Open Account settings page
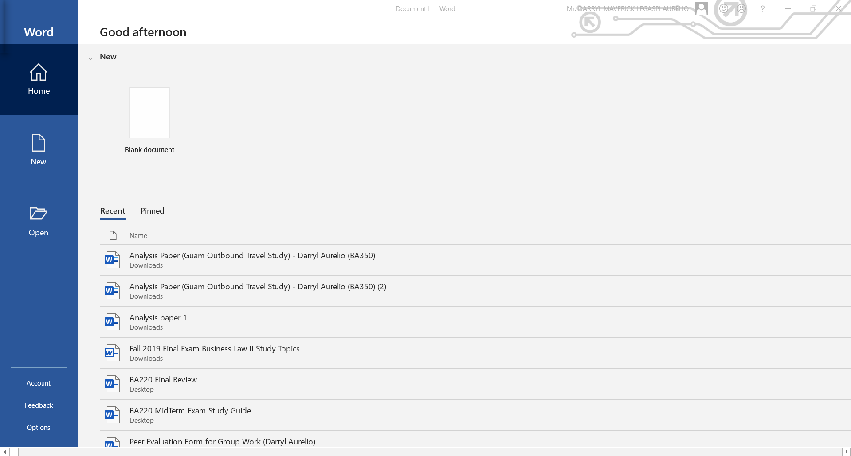 [39, 383]
